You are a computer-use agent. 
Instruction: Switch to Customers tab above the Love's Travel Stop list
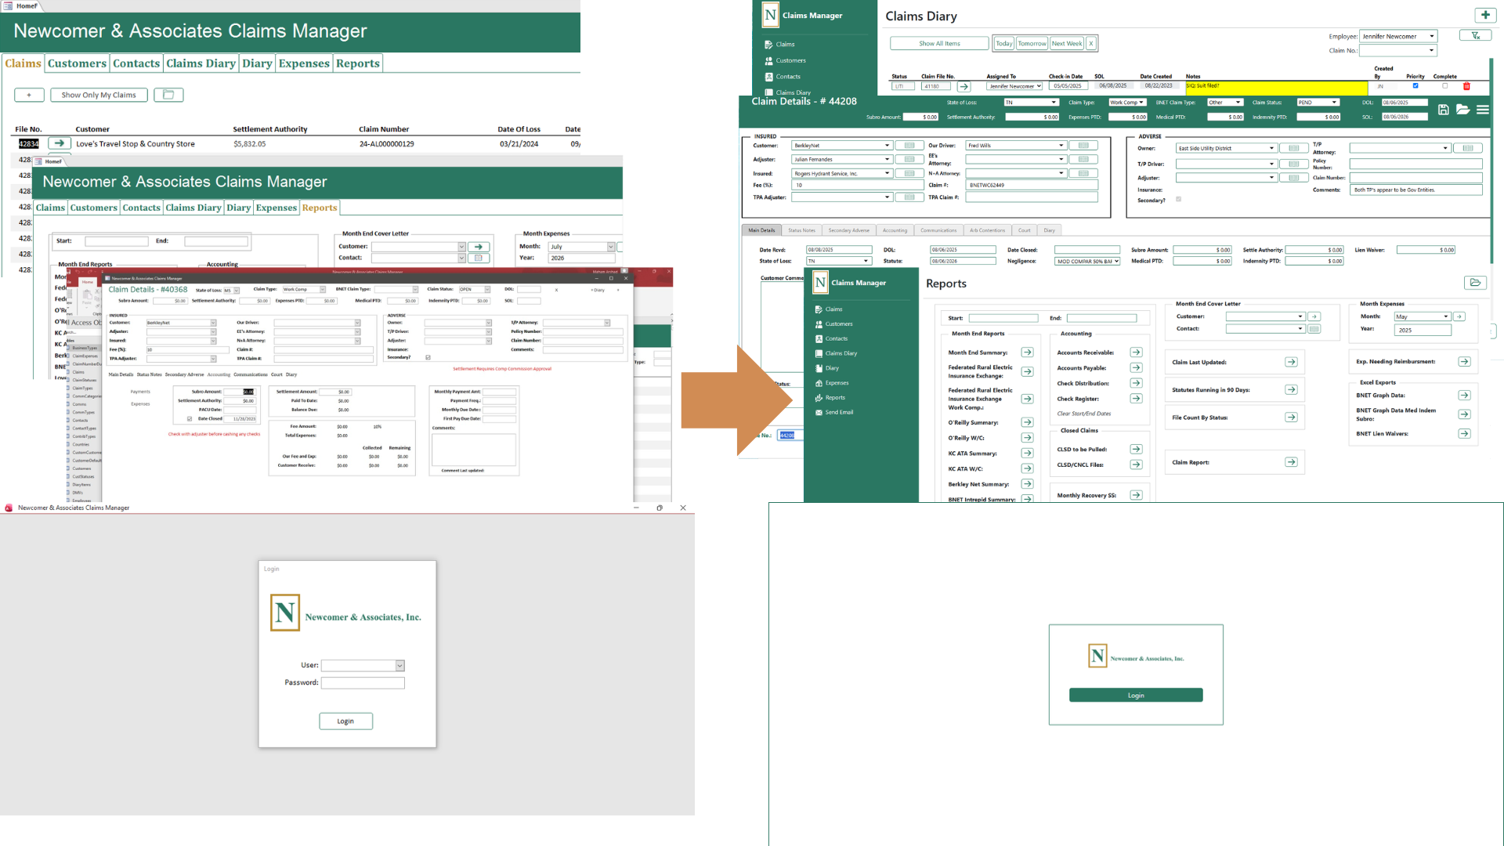coord(77,63)
